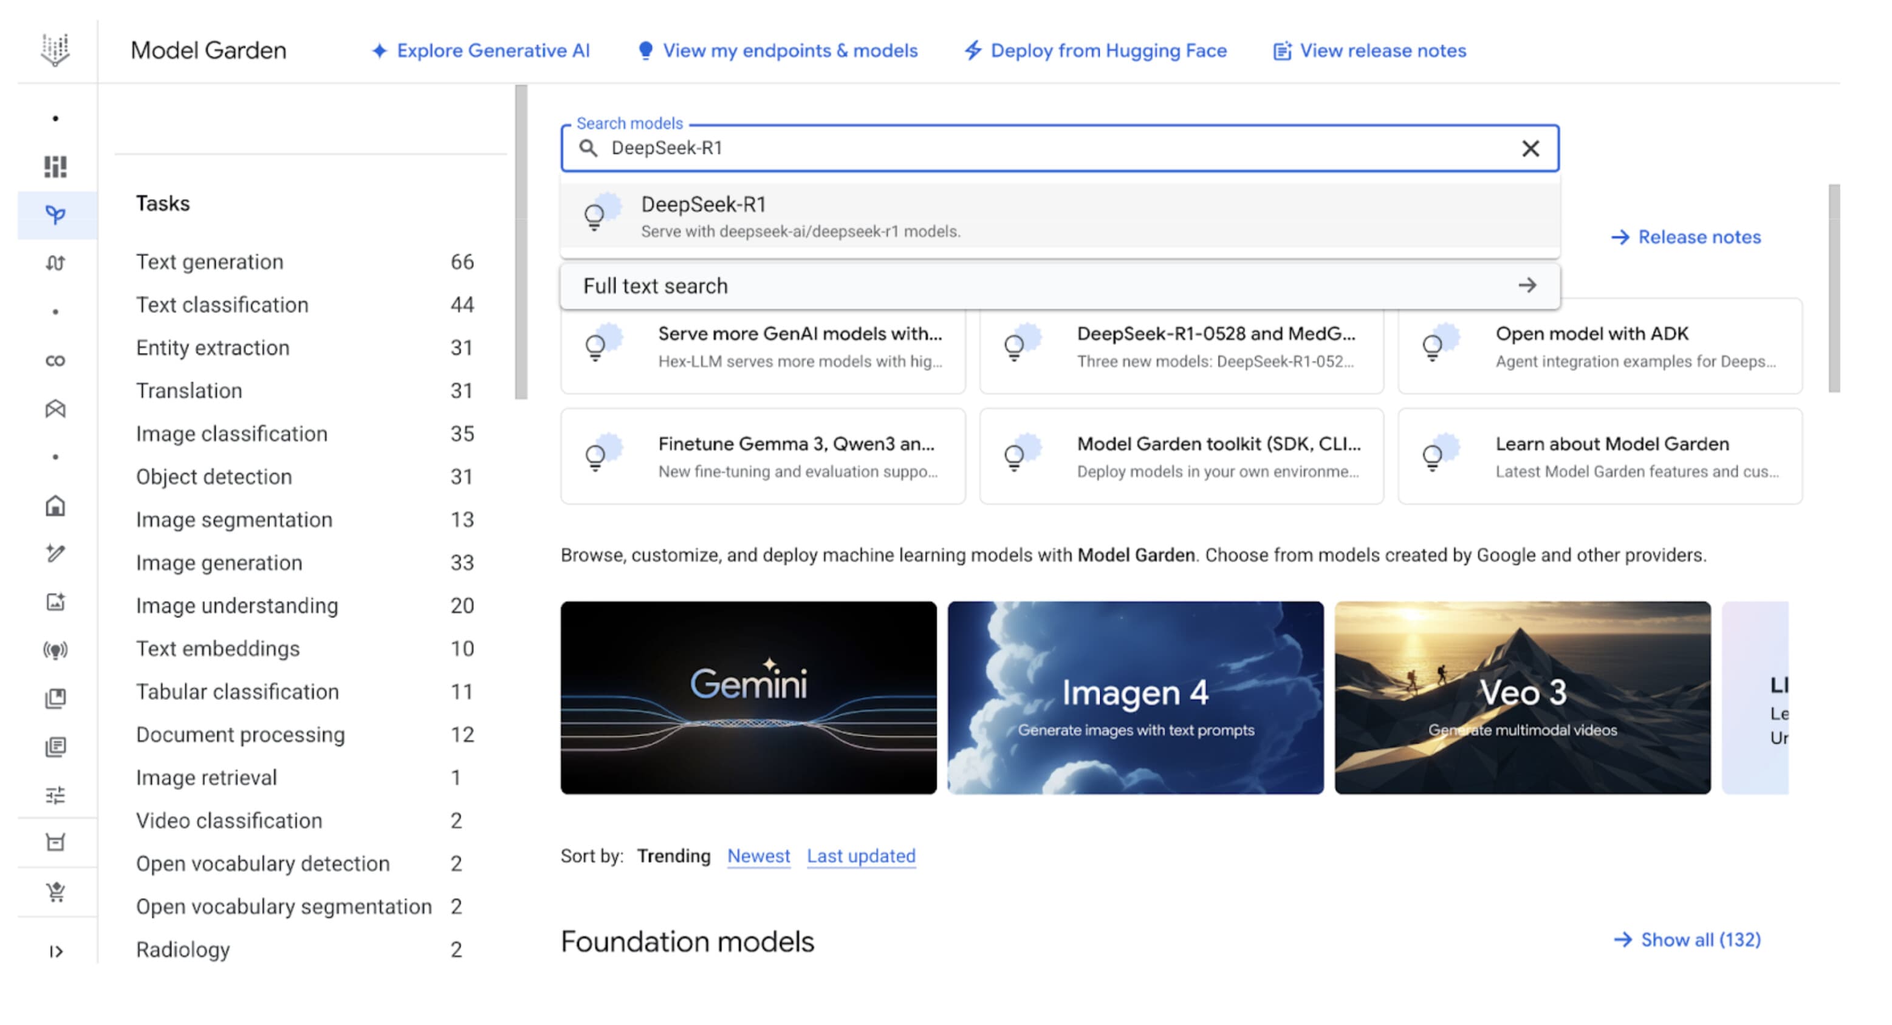Open Explore Generative AI link
1892x1025 pixels.
481,50
